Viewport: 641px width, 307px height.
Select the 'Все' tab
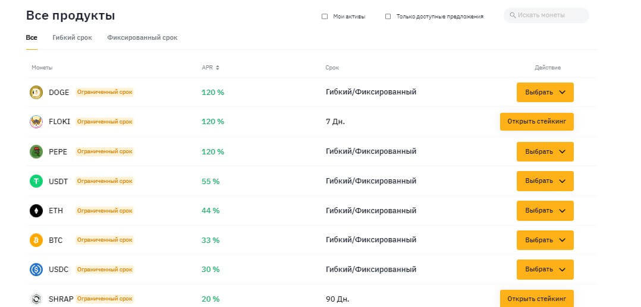tap(32, 38)
